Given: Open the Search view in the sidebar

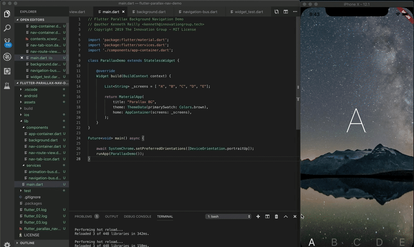Looking at the screenshot, I should pyautogui.click(x=7, y=28).
